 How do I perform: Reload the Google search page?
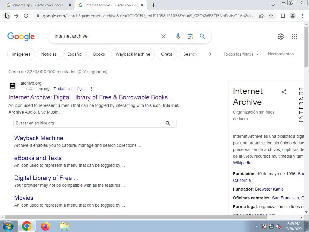tap(26, 16)
